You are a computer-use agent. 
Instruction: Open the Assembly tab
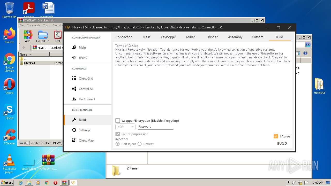pos(235,37)
